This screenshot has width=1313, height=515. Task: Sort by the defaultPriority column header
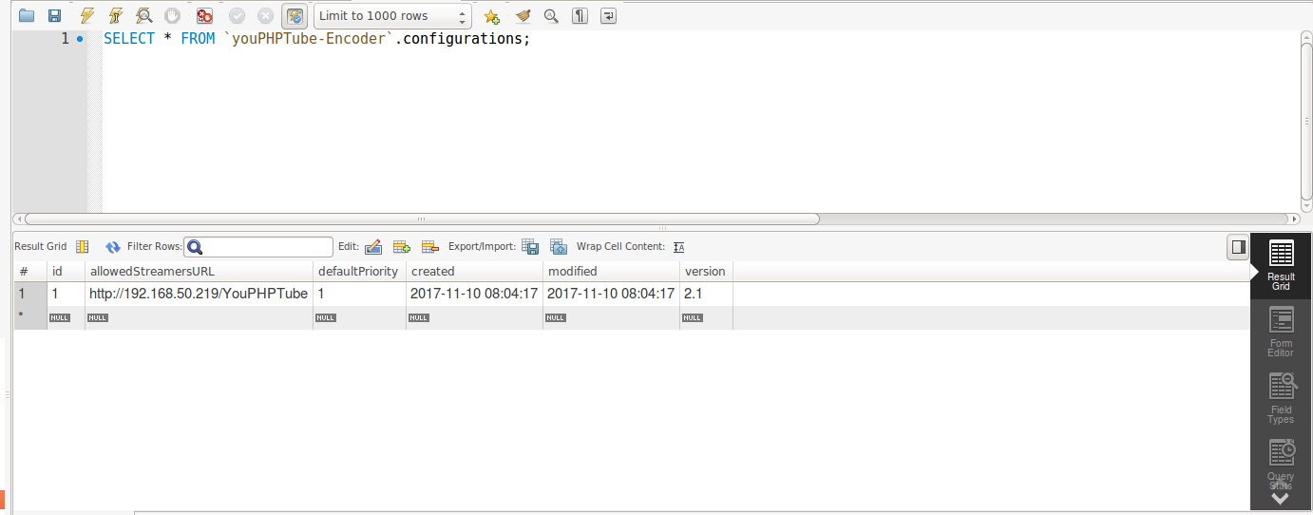coord(359,271)
